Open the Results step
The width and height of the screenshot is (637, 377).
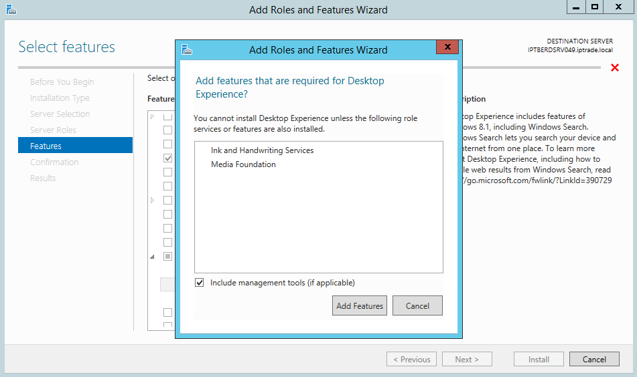[x=43, y=178]
